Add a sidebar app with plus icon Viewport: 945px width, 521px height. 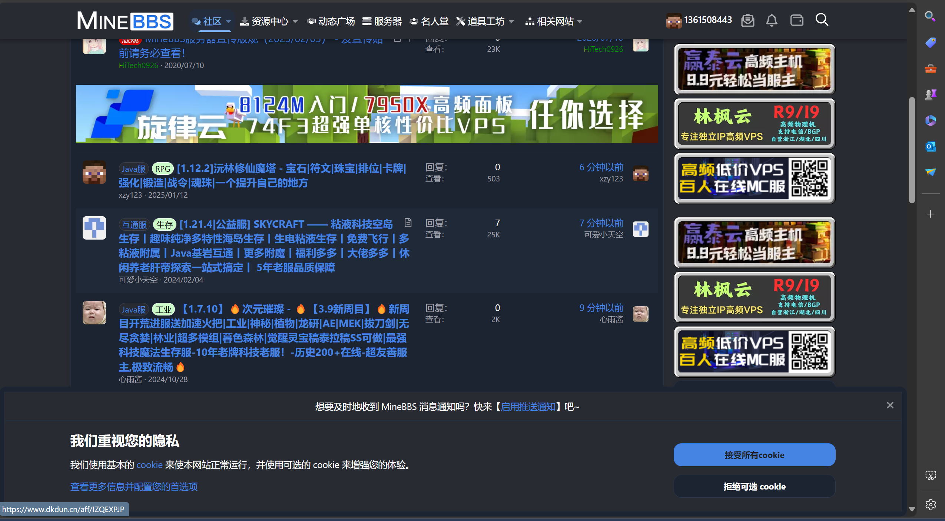(930, 214)
